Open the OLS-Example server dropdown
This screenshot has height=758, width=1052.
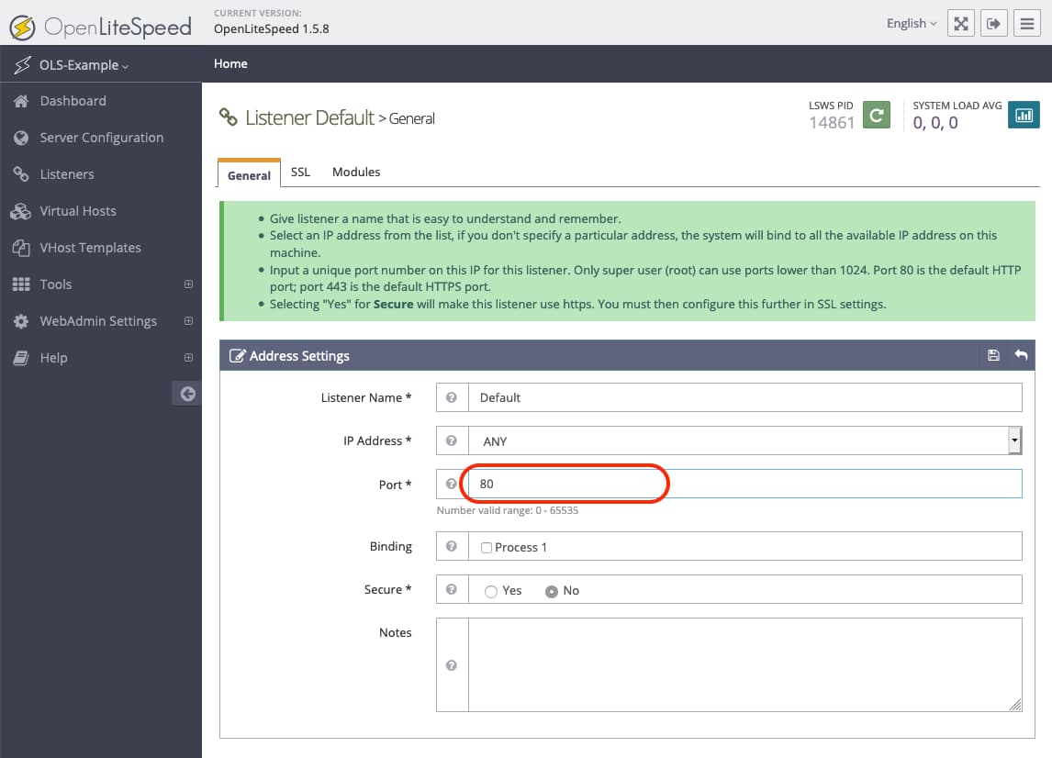pos(84,65)
